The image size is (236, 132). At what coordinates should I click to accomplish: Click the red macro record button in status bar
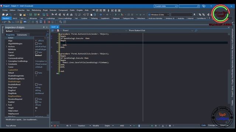click(x=55, y=126)
